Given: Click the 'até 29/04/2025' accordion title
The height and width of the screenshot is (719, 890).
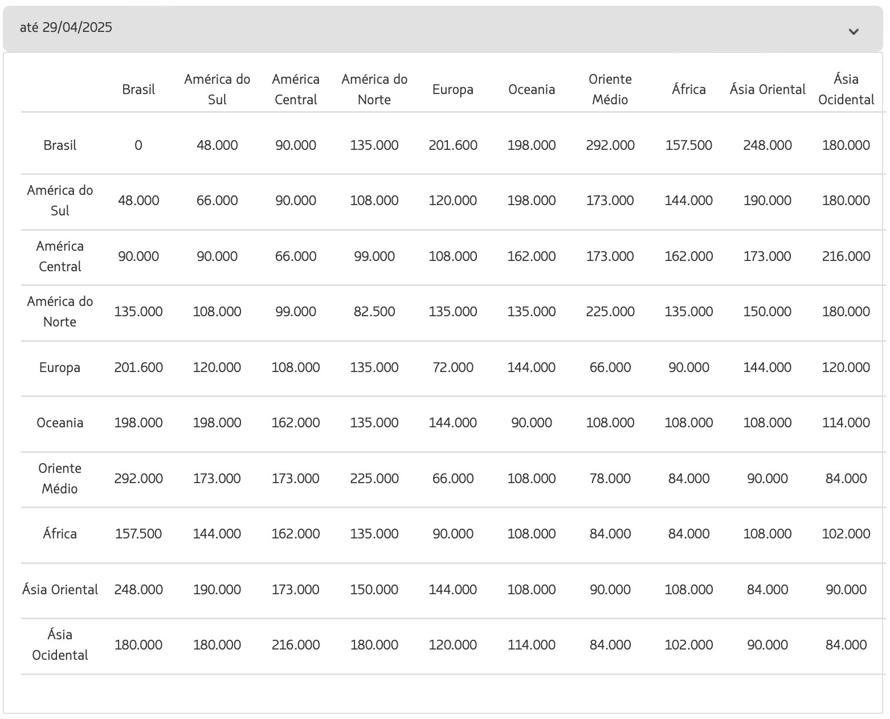Looking at the screenshot, I should click(66, 27).
